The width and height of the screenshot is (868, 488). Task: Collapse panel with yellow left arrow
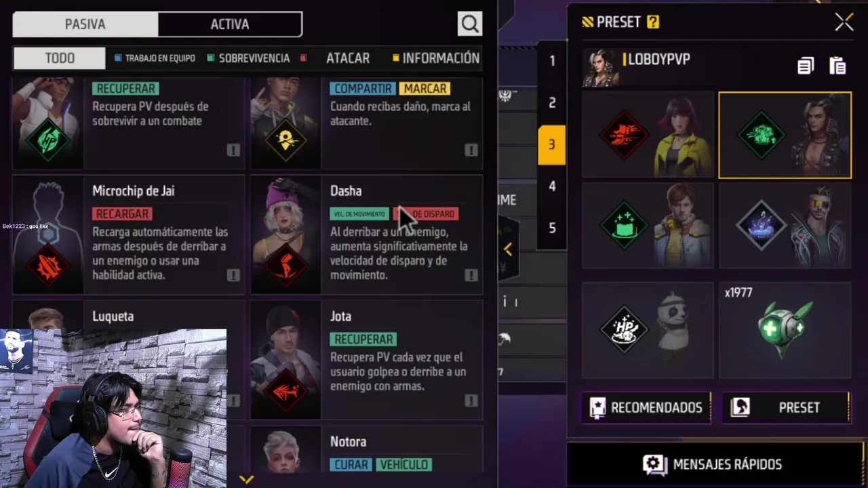pos(508,249)
